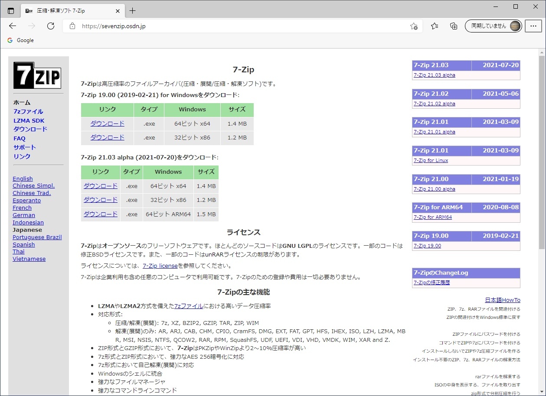This screenshot has width=546, height=396.
Task: Click the browser back arrow
Action: click(x=13, y=26)
